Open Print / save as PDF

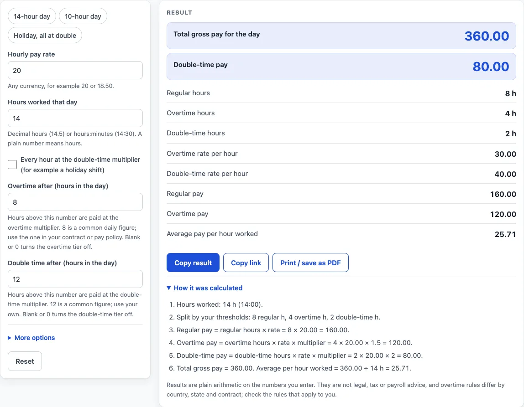(310, 263)
